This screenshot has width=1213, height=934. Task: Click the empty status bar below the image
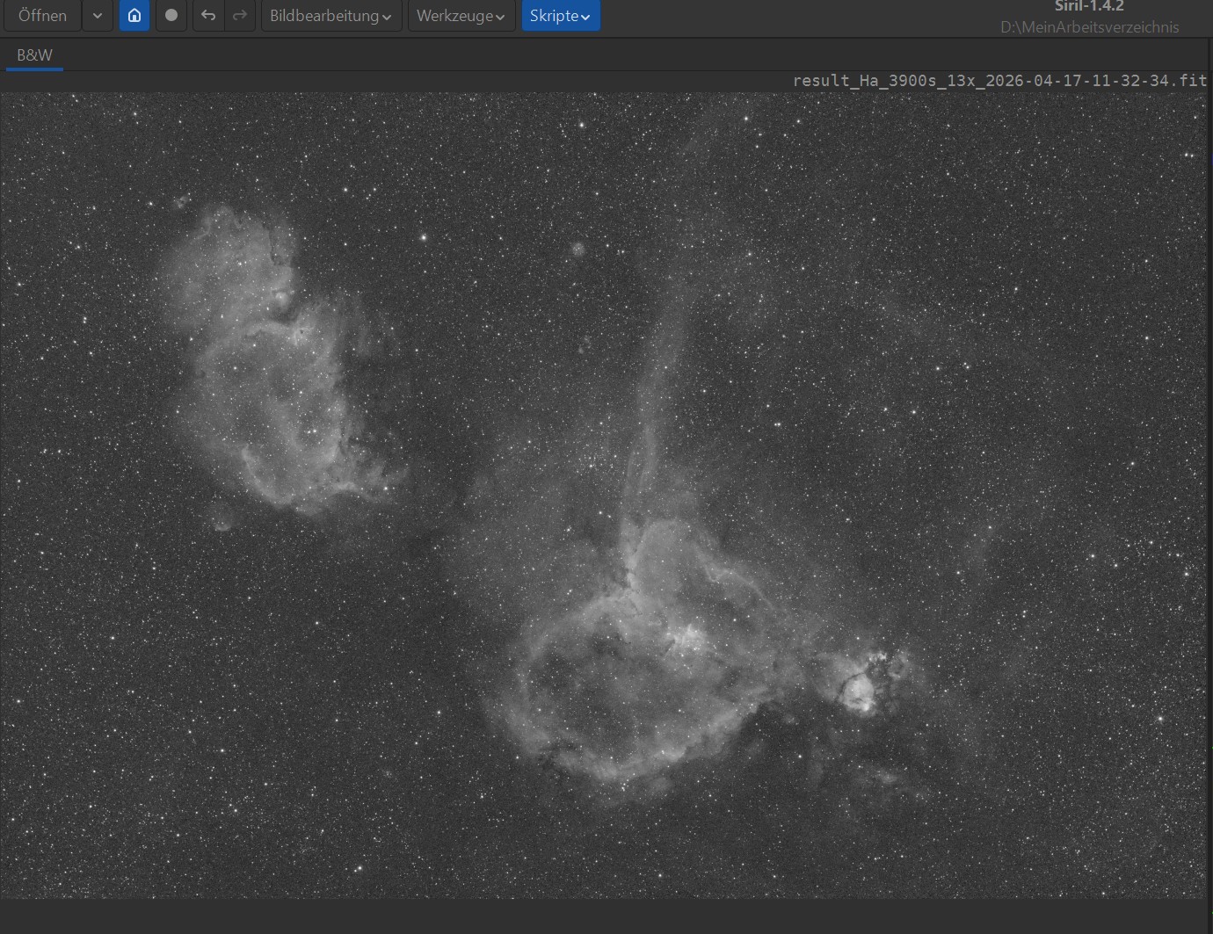(x=606, y=916)
